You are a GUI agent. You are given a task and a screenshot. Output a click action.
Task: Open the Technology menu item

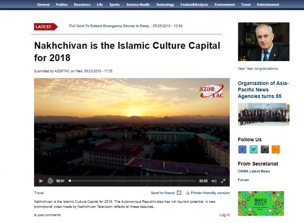tap(165, 4)
